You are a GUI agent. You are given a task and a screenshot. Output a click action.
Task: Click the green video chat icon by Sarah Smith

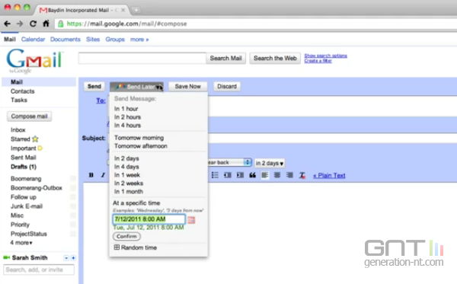[x=6, y=257]
